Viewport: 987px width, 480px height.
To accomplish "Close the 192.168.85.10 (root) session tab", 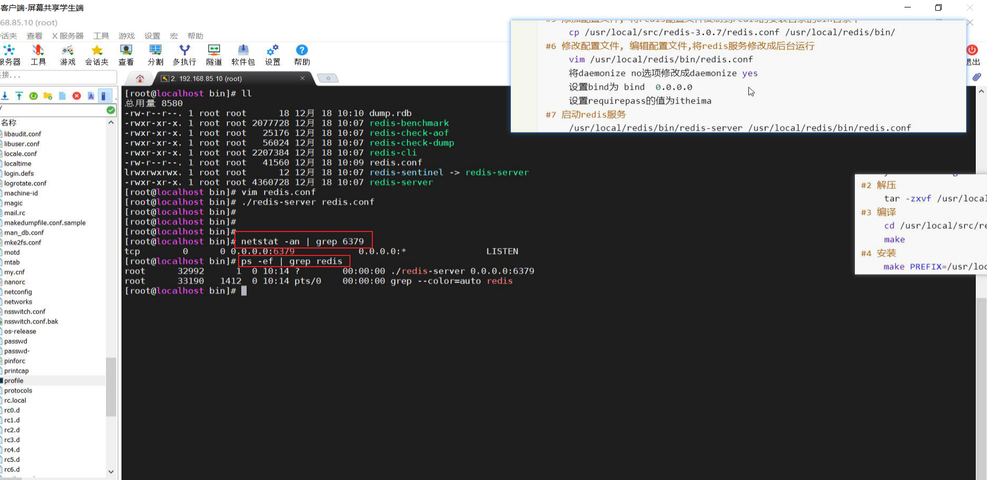I will click(x=303, y=78).
